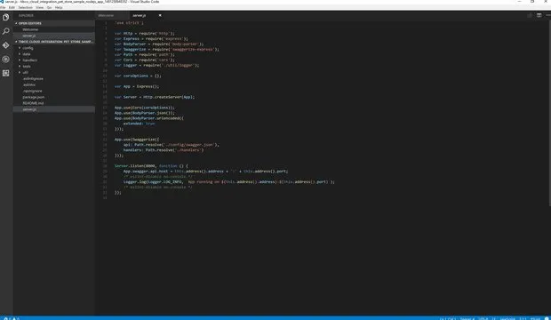
Task: Switch to the Welcome tab
Action: [x=106, y=15]
